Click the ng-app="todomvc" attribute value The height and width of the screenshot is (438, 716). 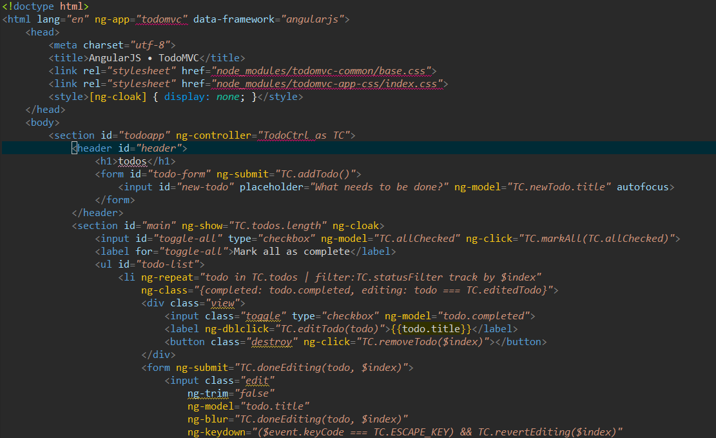point(161,19)
